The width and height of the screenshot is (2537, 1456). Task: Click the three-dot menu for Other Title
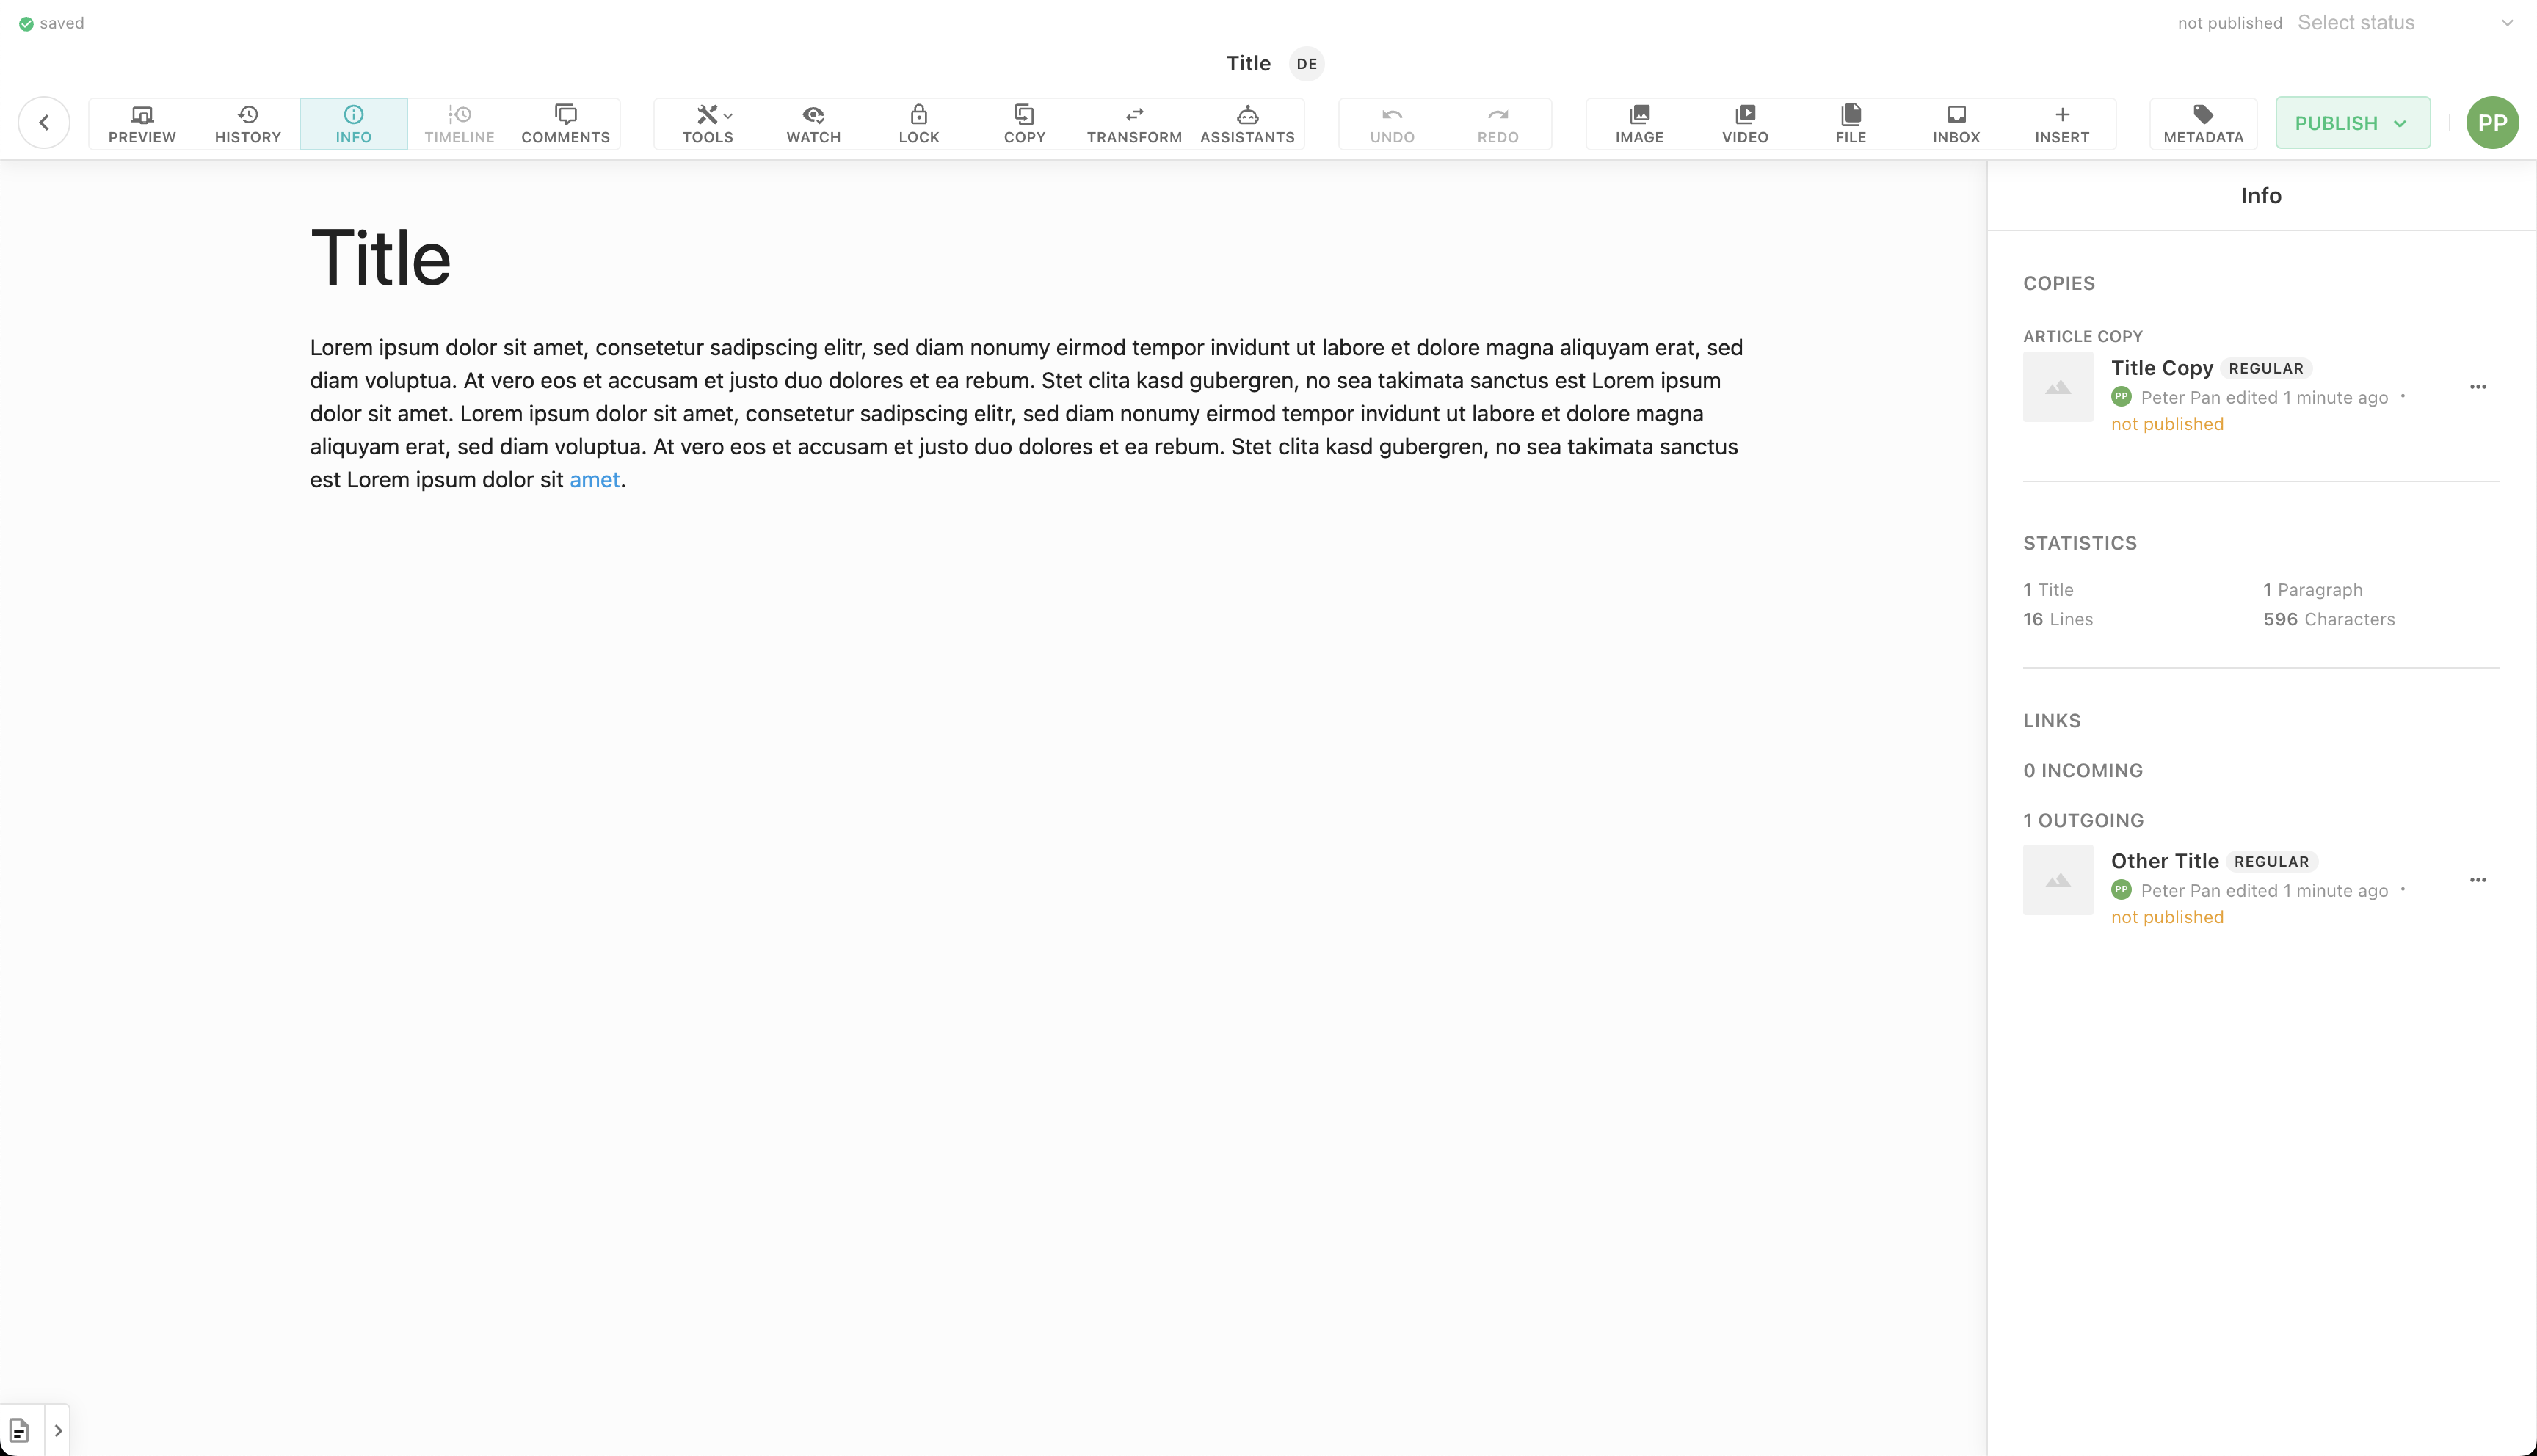2478,879
